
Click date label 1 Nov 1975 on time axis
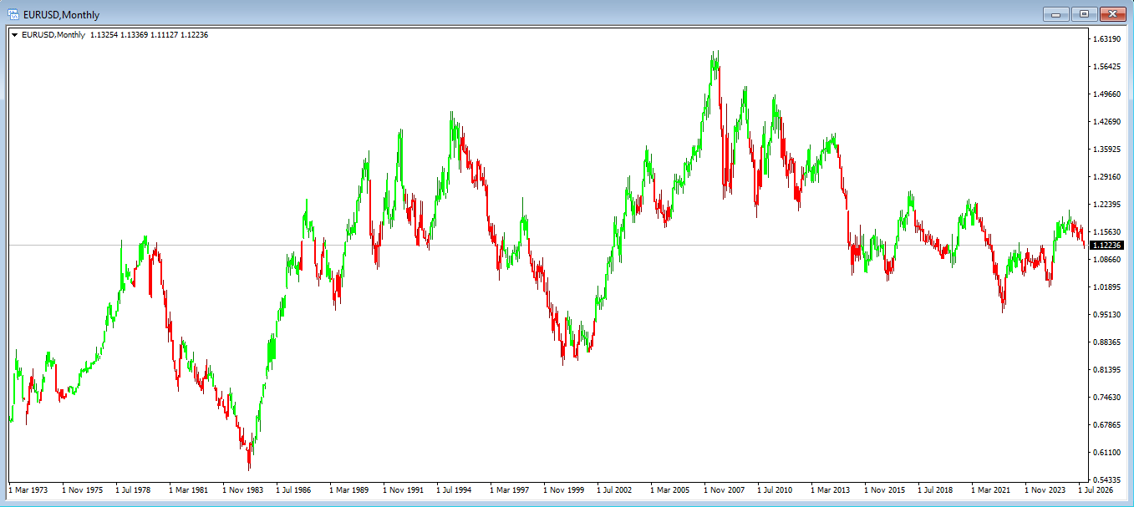point(83,490)
